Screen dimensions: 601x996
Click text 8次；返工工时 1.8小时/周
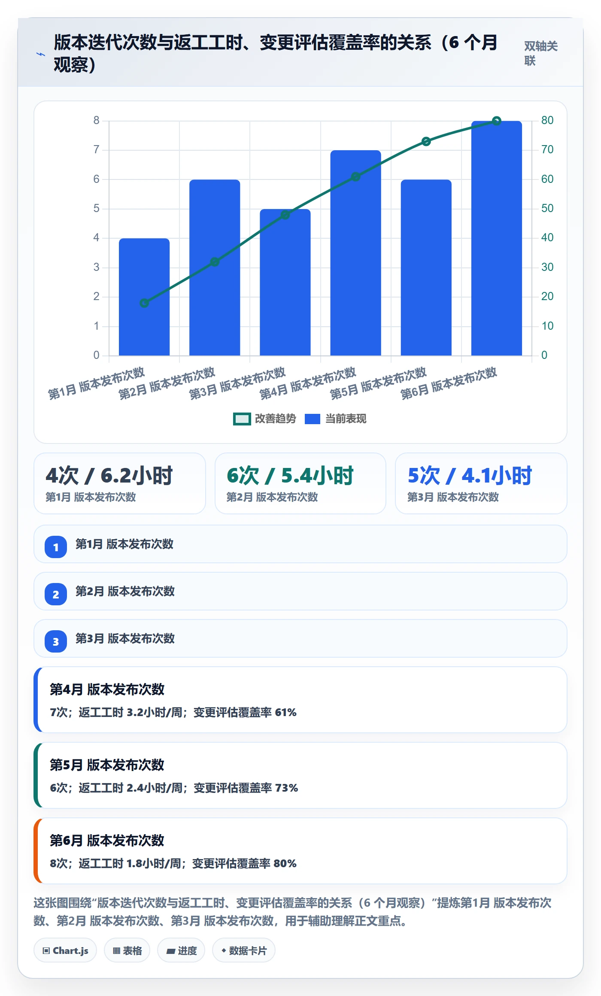115,864
